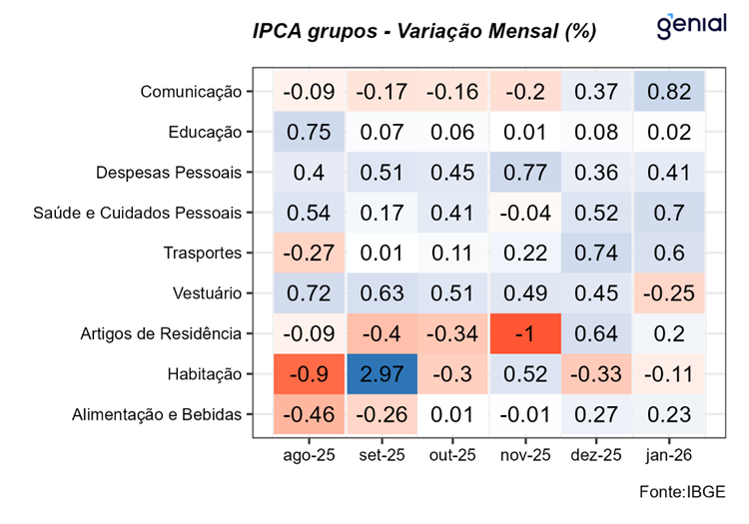Image resolution: width=749 pixels, height=524 pixels.
Task: Click the Fonte:IBGE source text
Action: [683, 491]
